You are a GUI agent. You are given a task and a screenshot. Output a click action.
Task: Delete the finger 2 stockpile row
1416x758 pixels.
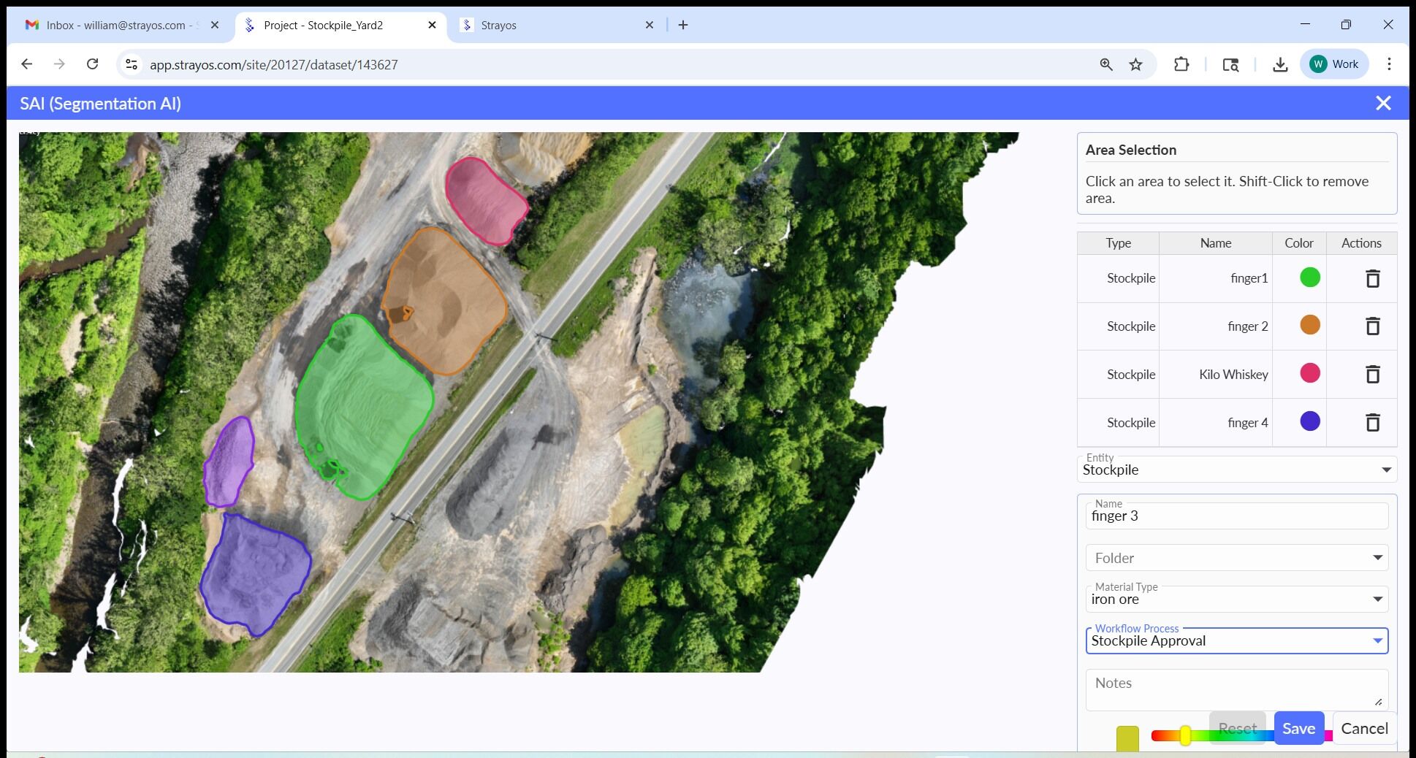[x=1373, y=326]
